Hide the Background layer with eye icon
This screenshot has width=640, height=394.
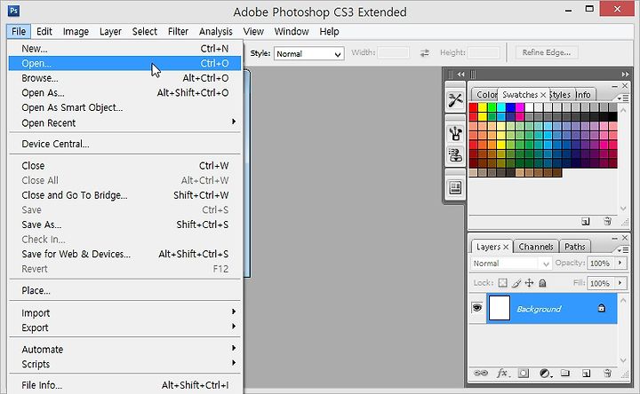[476, 307]
